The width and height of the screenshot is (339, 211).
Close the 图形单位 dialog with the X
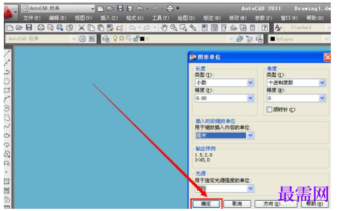point(328,58)
